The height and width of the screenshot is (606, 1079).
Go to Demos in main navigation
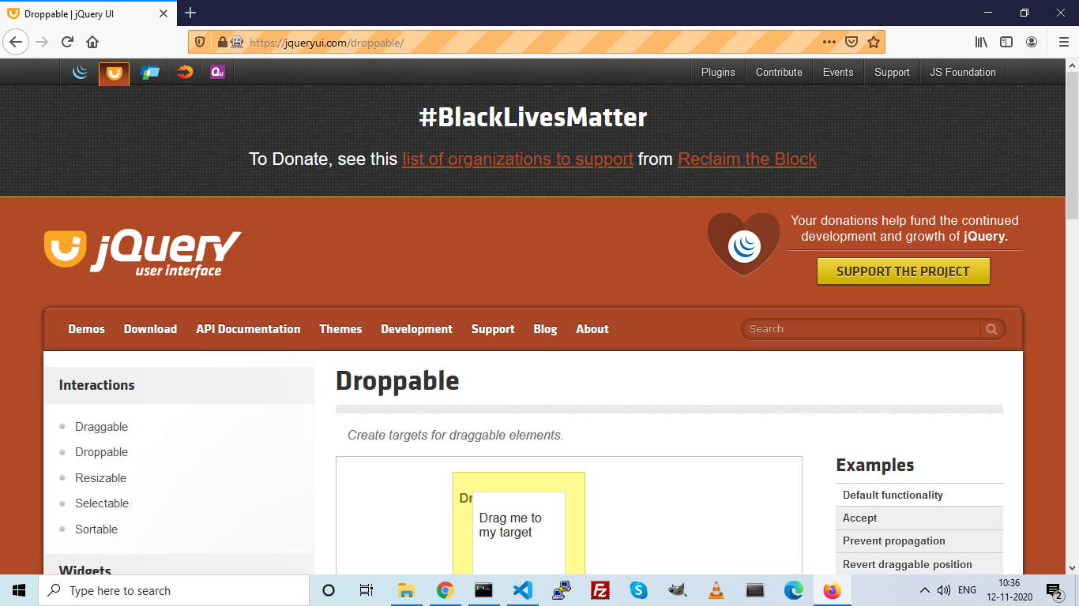87,329
